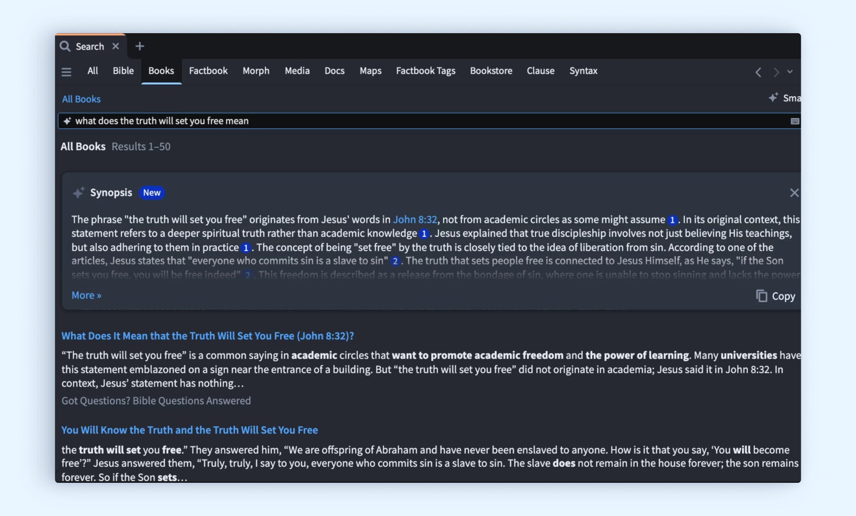Open citation 2 after 'slave to sin'

(395, 261)
